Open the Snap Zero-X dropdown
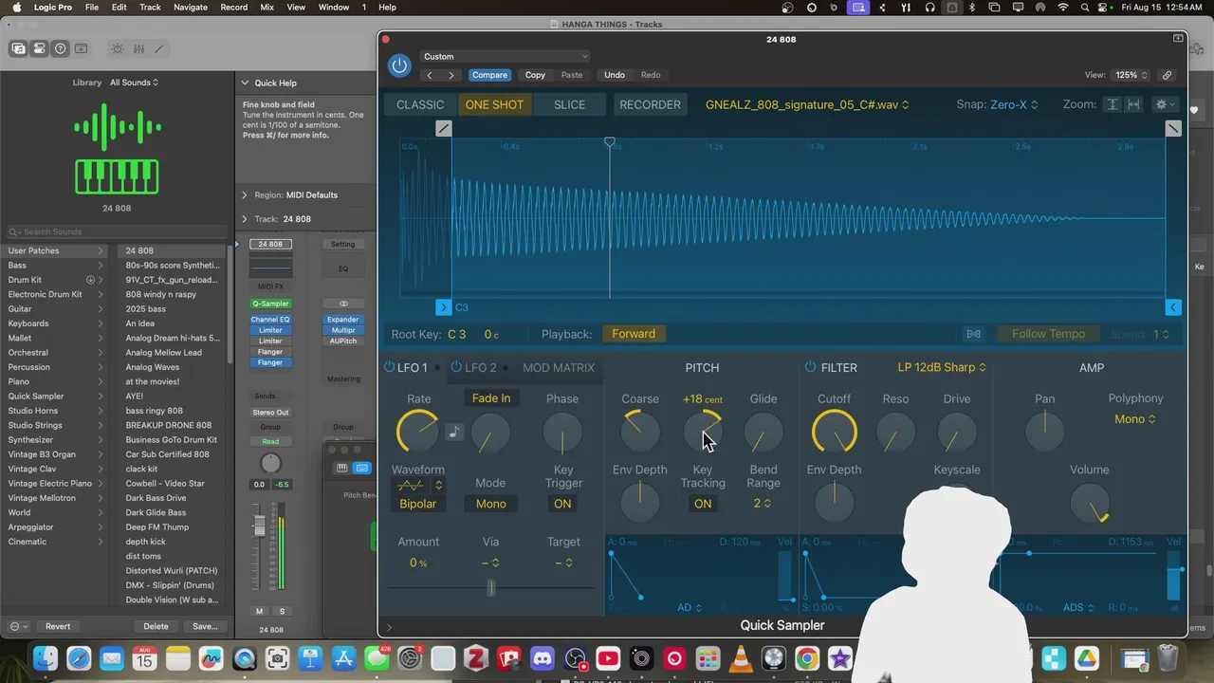Image resolution: width=1214 pixels, height=683 pixels. (1014, 104)
